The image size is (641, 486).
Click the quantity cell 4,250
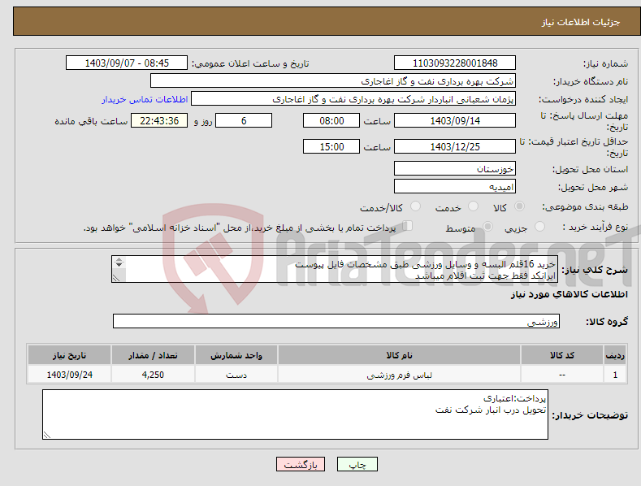153,375
